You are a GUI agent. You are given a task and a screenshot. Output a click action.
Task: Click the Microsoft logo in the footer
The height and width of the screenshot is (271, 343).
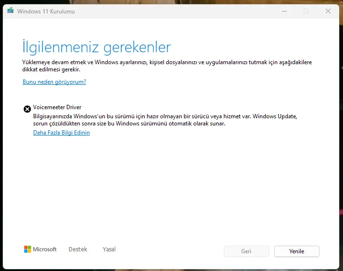click(40, 249)
